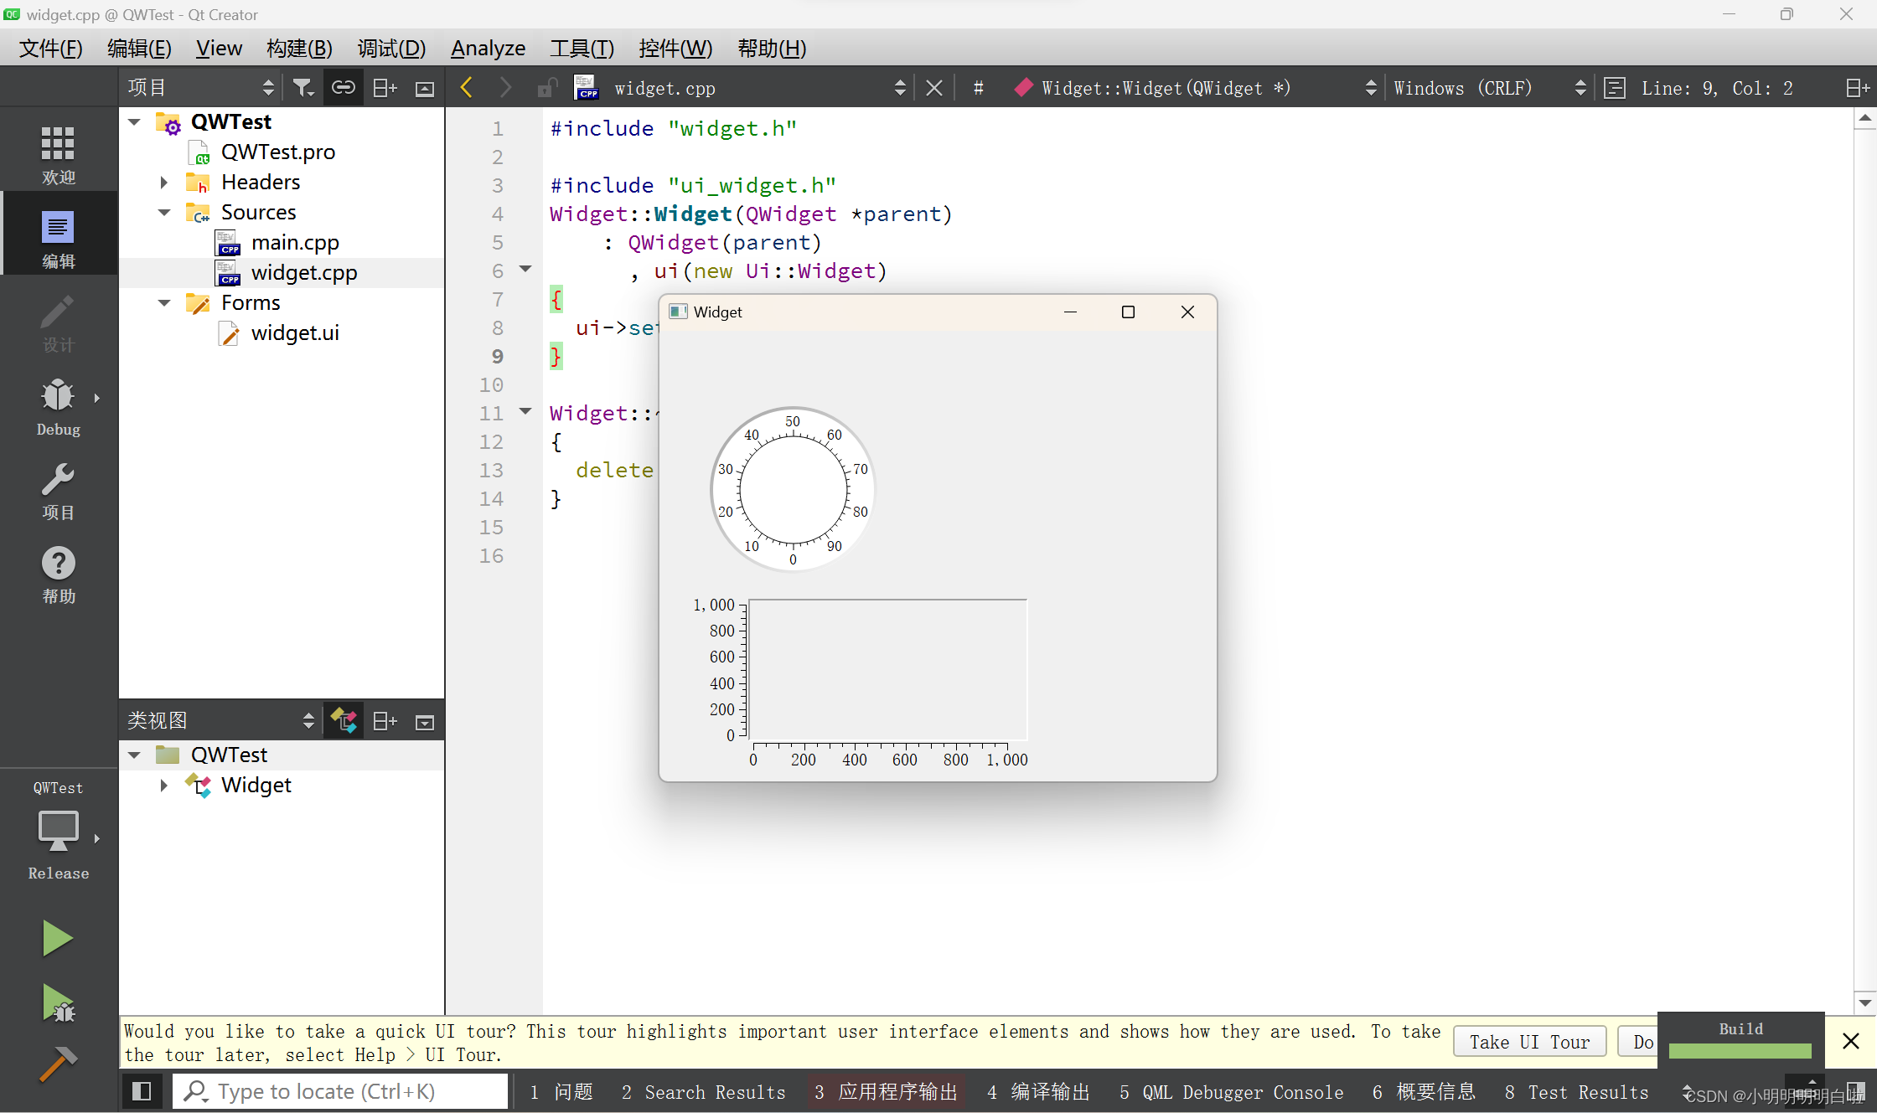Toggle synchronize with editor link icon

tap(344, 88)
